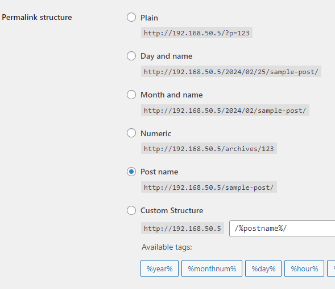
Task: Click the partially visible tag button after %hour%
Action: 331,268
